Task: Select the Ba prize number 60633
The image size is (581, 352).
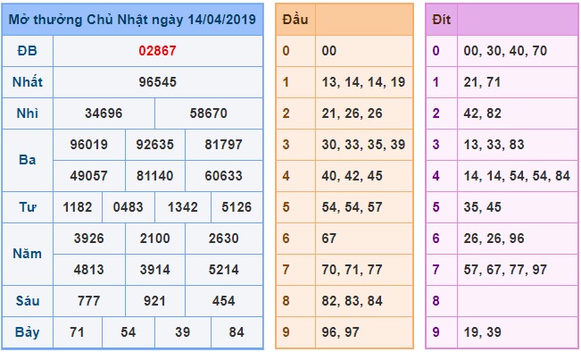Action: click(223, 175)
